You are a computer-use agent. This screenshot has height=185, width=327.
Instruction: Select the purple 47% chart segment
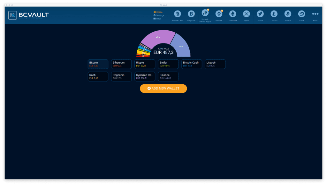158,37
